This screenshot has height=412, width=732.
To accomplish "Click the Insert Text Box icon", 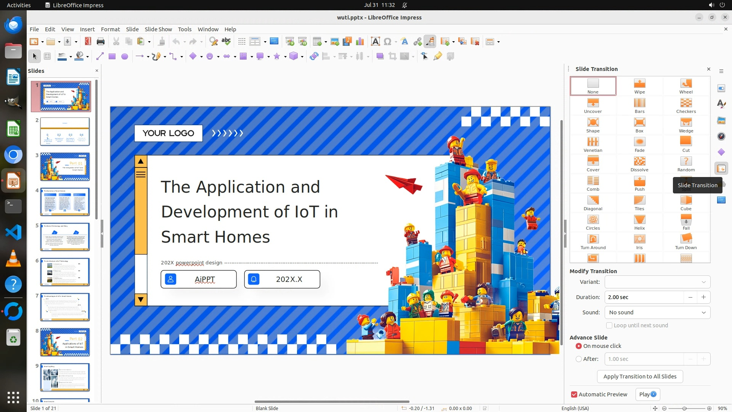I will pyautogui.click(x=375, y=42).
